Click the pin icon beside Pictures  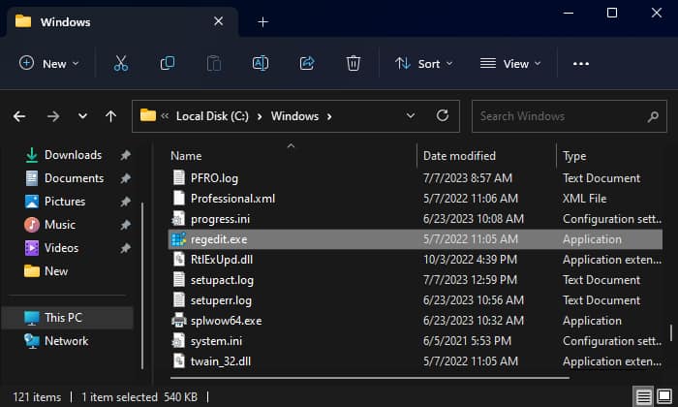125,202
